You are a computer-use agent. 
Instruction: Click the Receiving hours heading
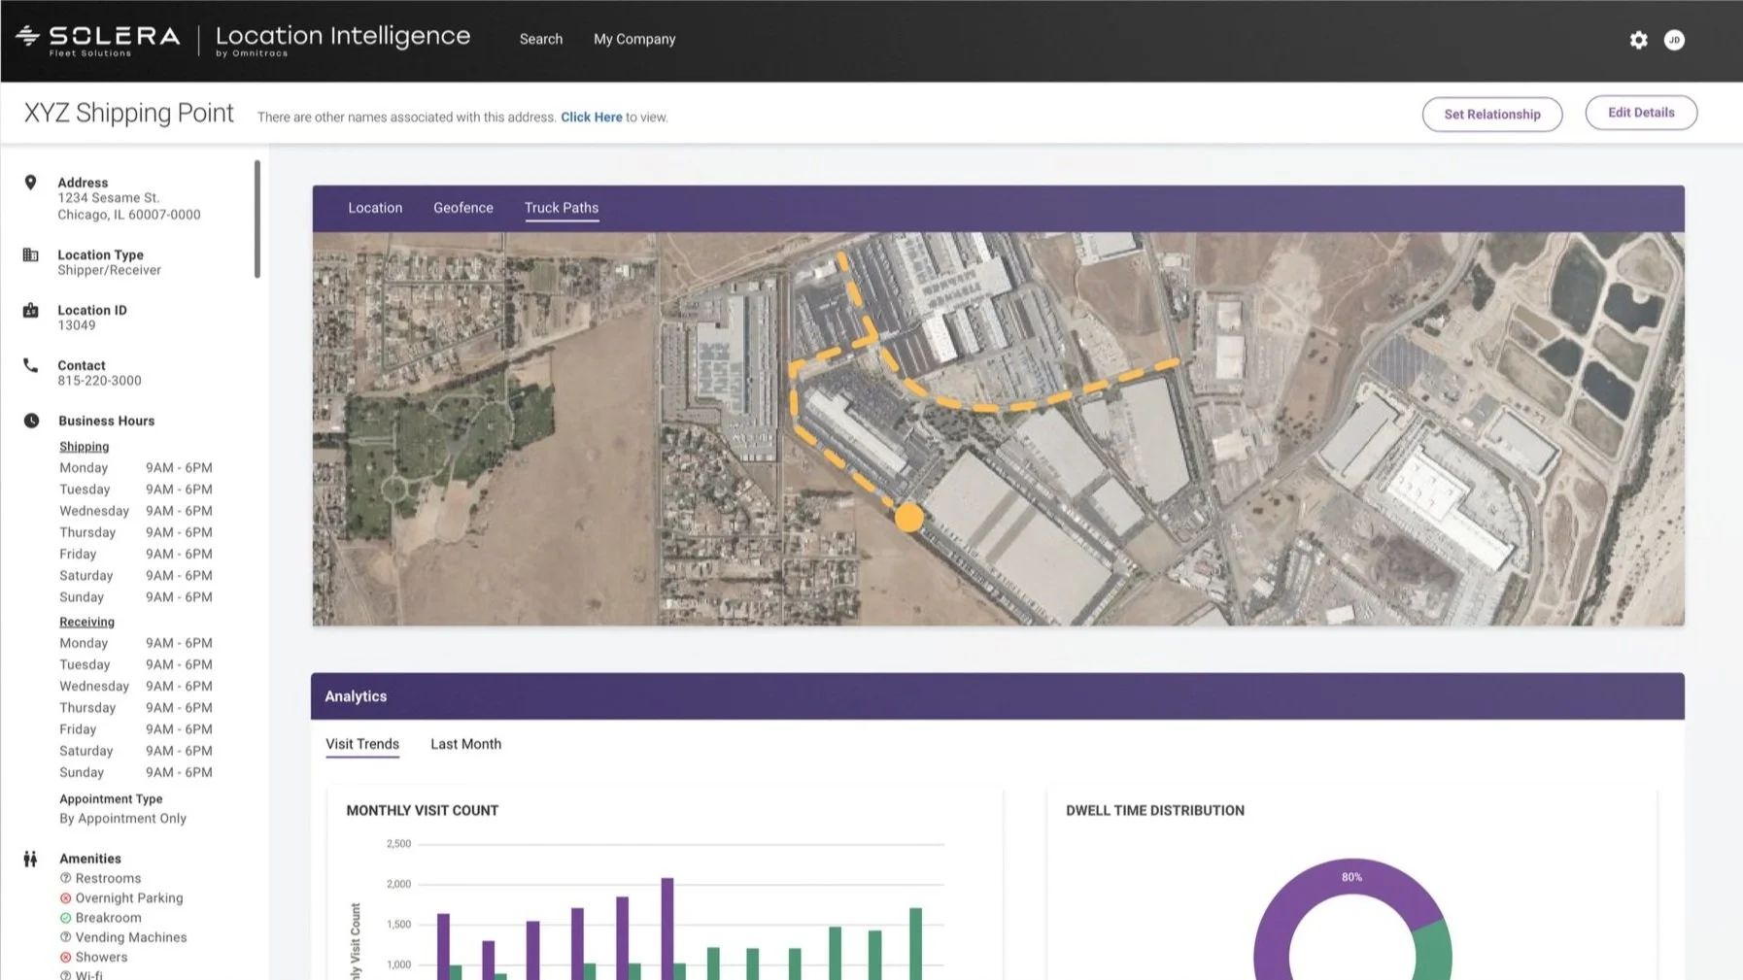point(87,622)
